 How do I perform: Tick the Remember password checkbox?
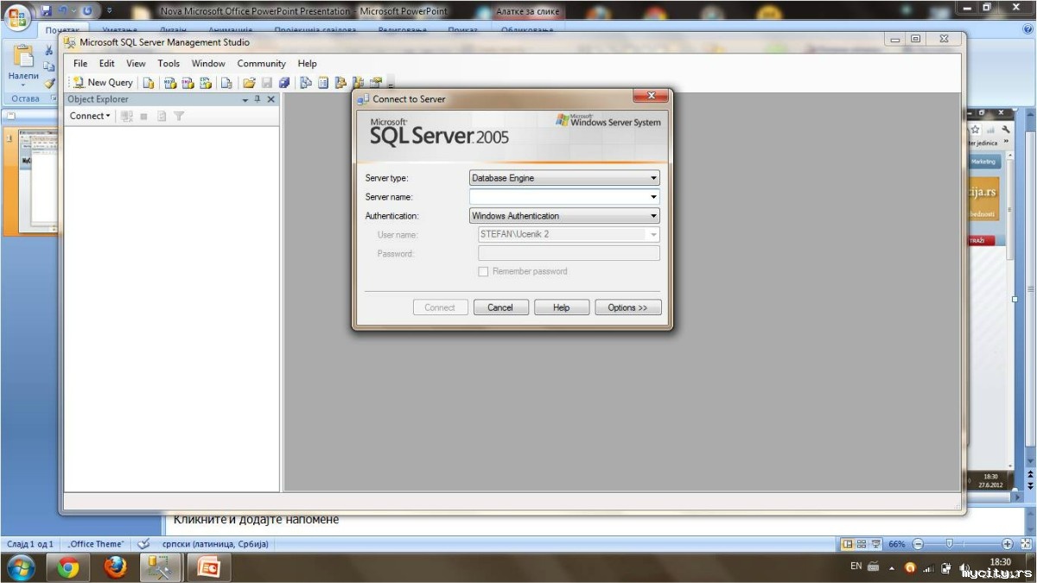(x=483, y=271)
